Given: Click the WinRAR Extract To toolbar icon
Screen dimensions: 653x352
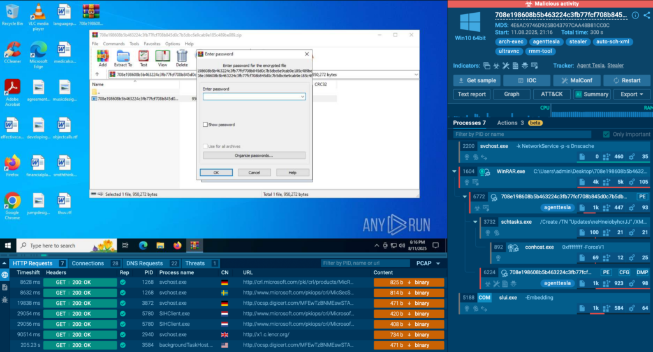Looking at the screenshot, I should pyautogui.click(x=122, y=58).
